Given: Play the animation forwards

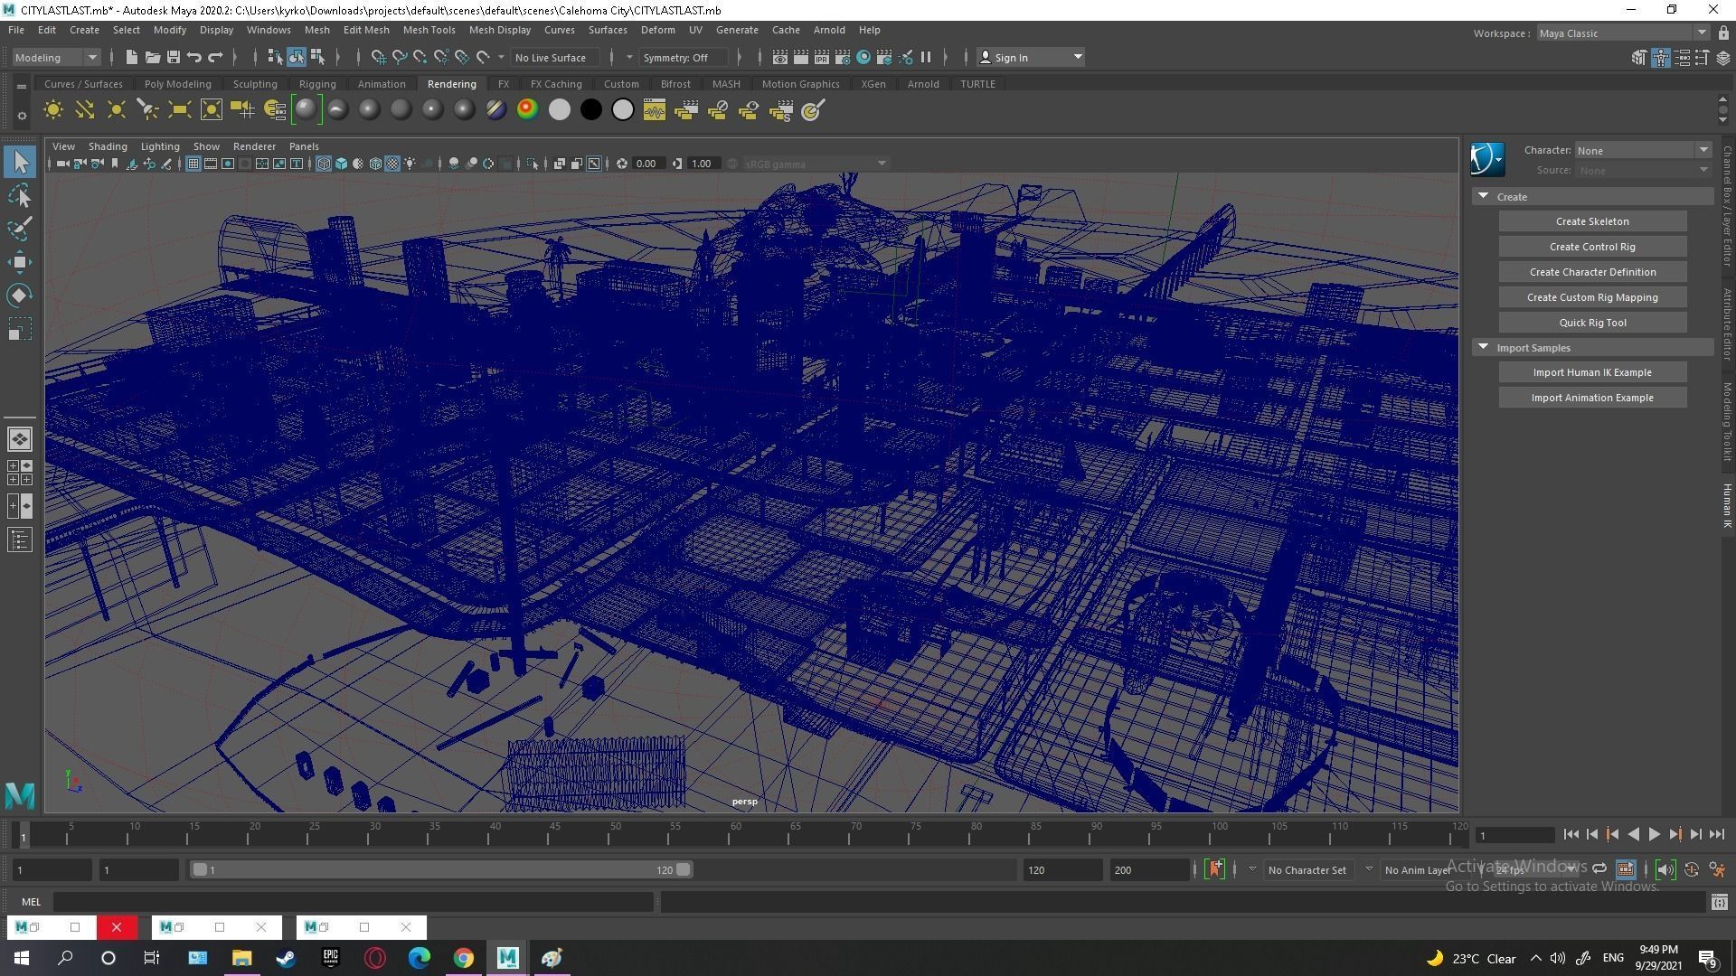Looking at the screenshot, I should pyautogui.click(x=1654, y=835).
